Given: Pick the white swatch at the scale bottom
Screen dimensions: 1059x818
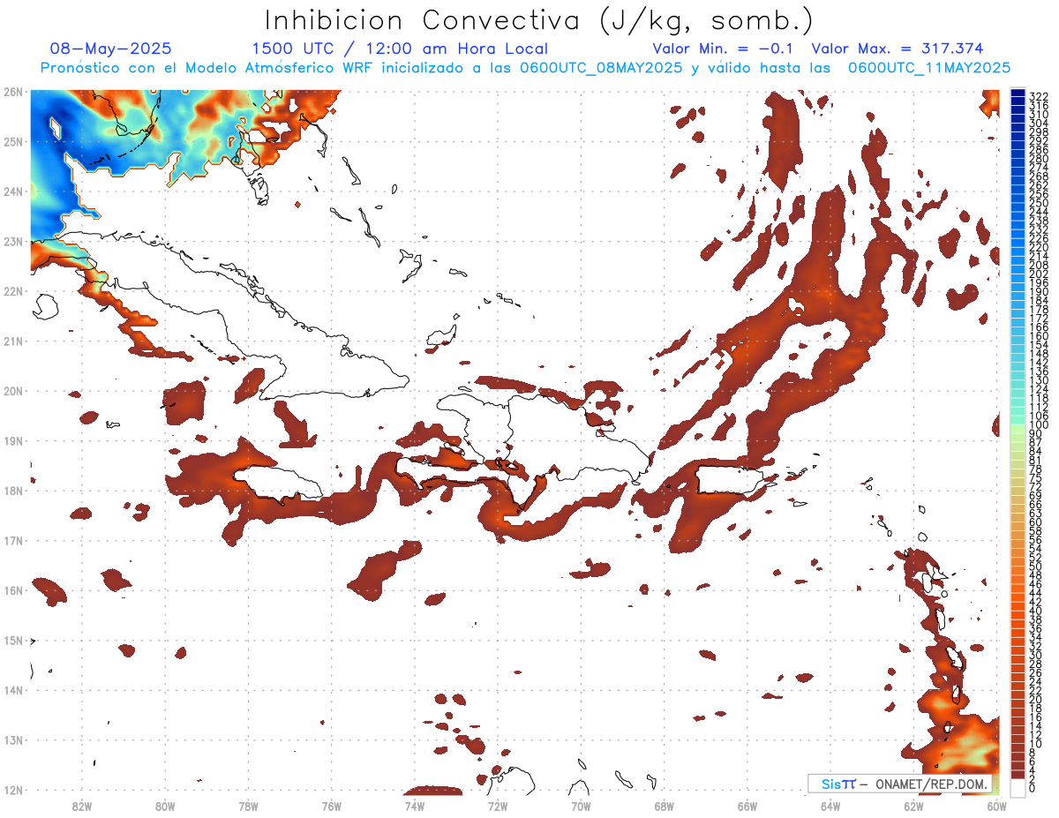Looking at the screenshot, I should 1018,786.
